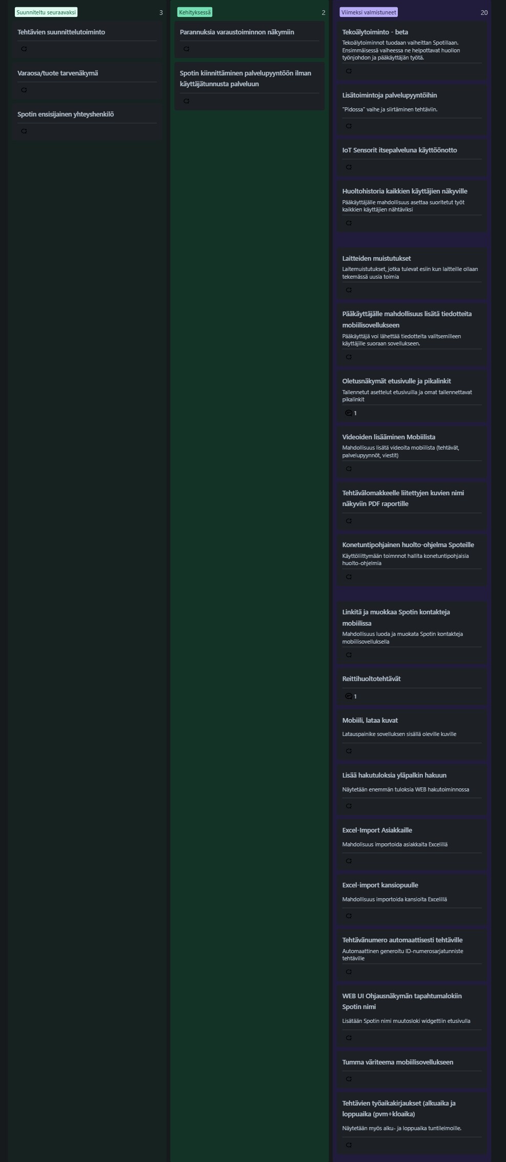Open Huoltohistoria kaikkien käyttäjien näkyville card
The height and width of the screenshot is (1162, 506).
pos(412,206)
